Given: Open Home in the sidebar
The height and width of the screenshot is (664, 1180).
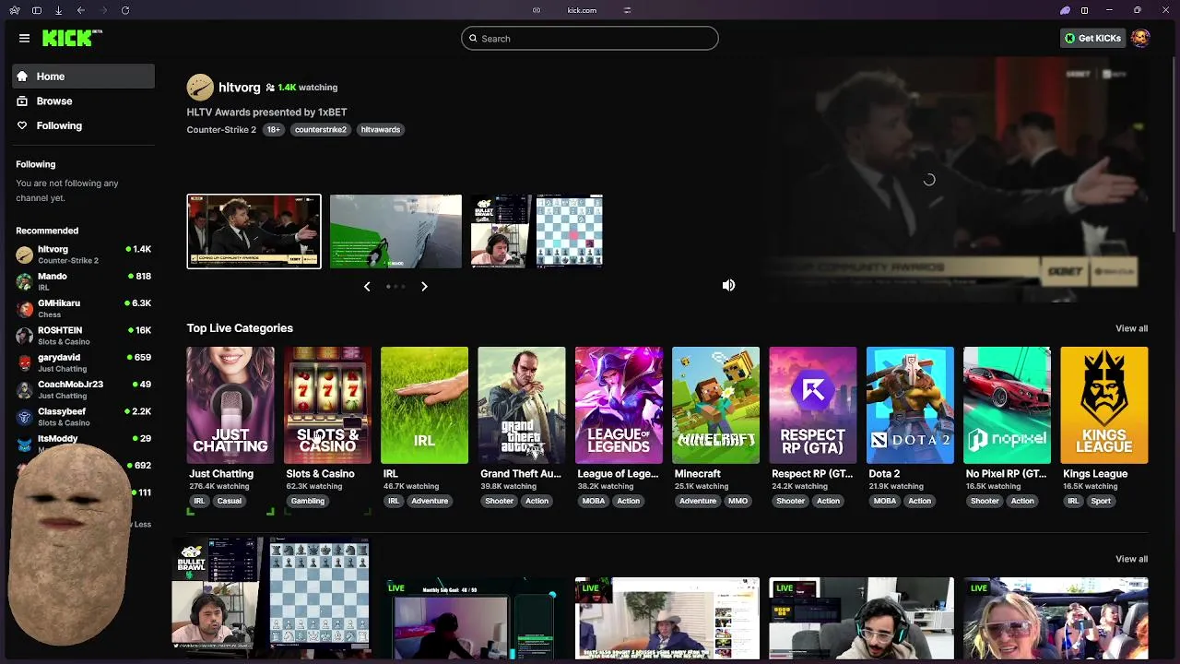Looking at the screenshot, I should (x=84, y=77).
